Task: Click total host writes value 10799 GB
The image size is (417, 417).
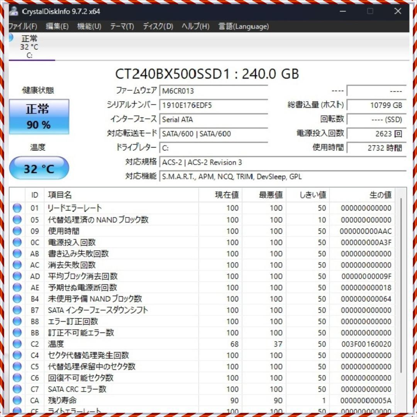Action: (x=376, y=105)
